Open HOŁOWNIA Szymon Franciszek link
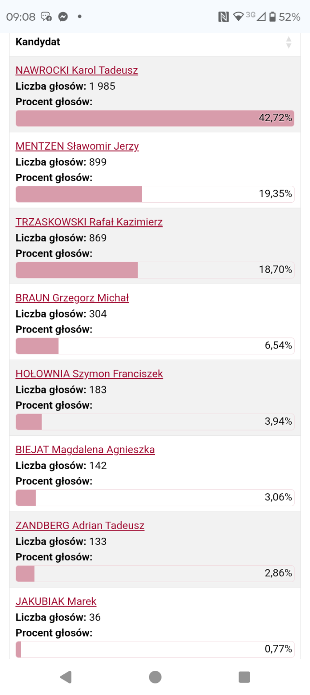Image resolution: width=310 pixels, height=695 pixels. 89,374
